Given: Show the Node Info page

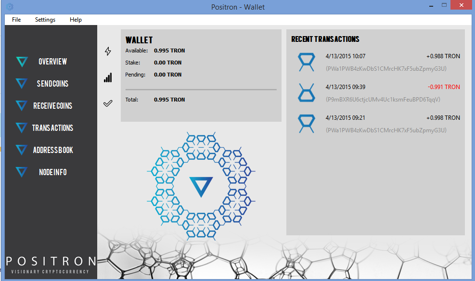Looking at the screenshot, I should coord(53,172).
